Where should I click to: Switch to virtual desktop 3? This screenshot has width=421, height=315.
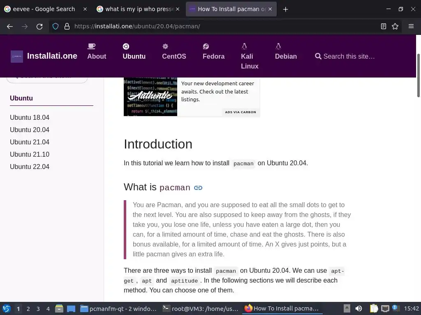tap(38, 309)
